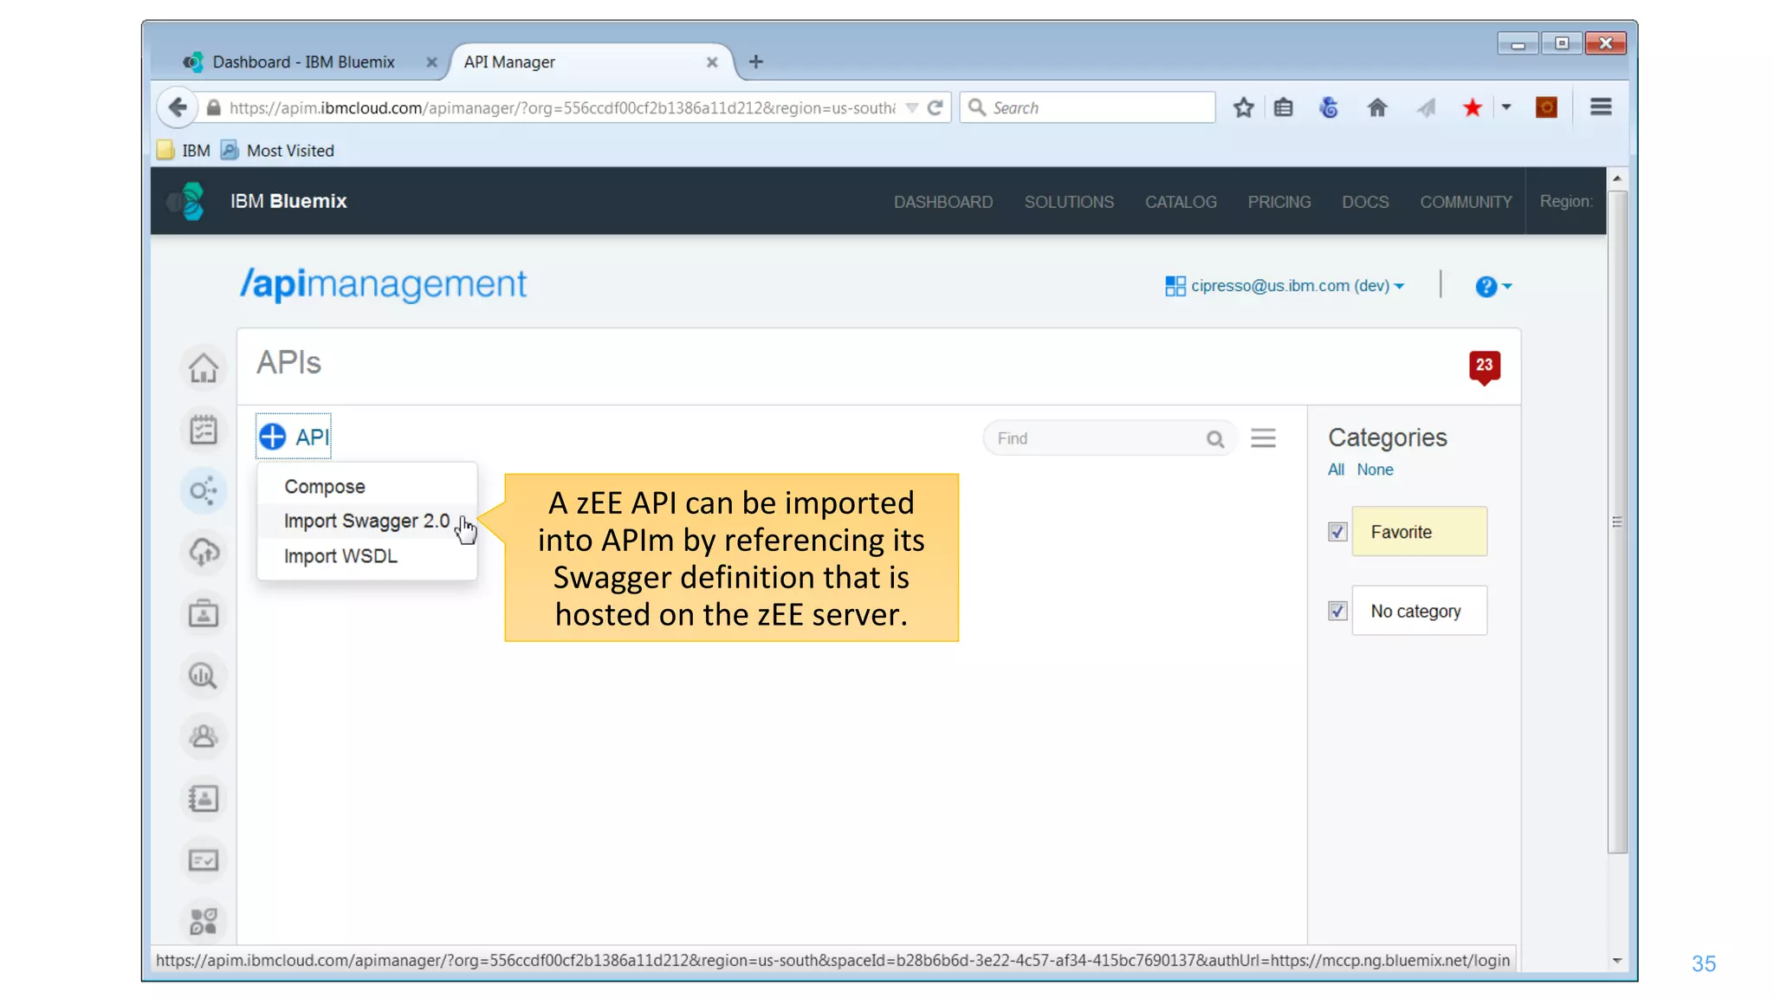Open the cloud upload sidebar icon

(x=204, y=553)
